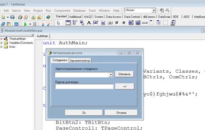Viewport: 205px width, 130px height.
Task: Select the Label component icon
Action: pyautogui.click(x=89, y=23)
